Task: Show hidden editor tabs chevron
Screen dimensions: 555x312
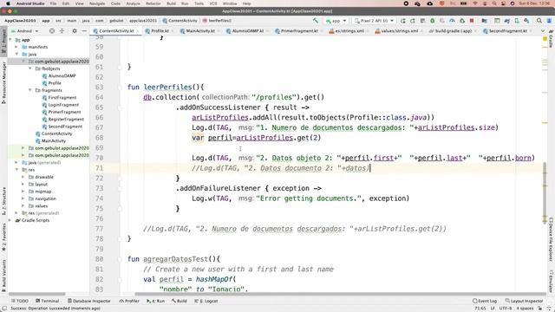Action: coord(543,31)
